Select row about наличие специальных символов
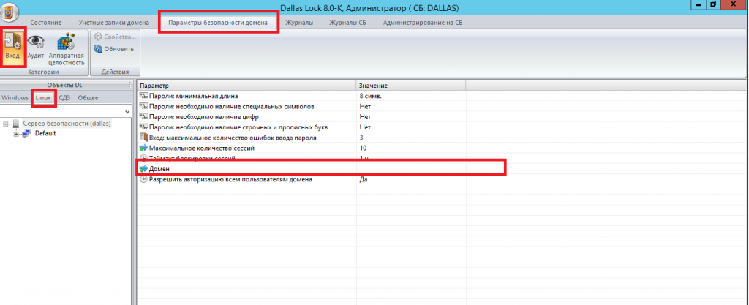 coord(301,107)
